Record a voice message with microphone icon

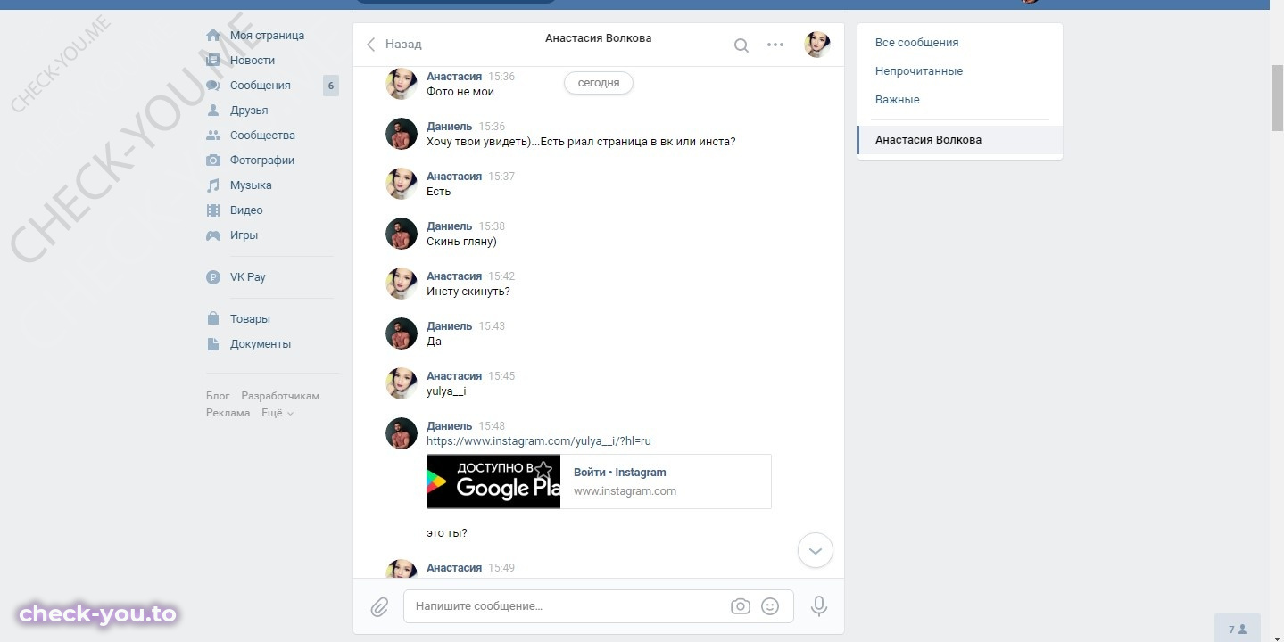pyautogui.click(x=818, y=606)
